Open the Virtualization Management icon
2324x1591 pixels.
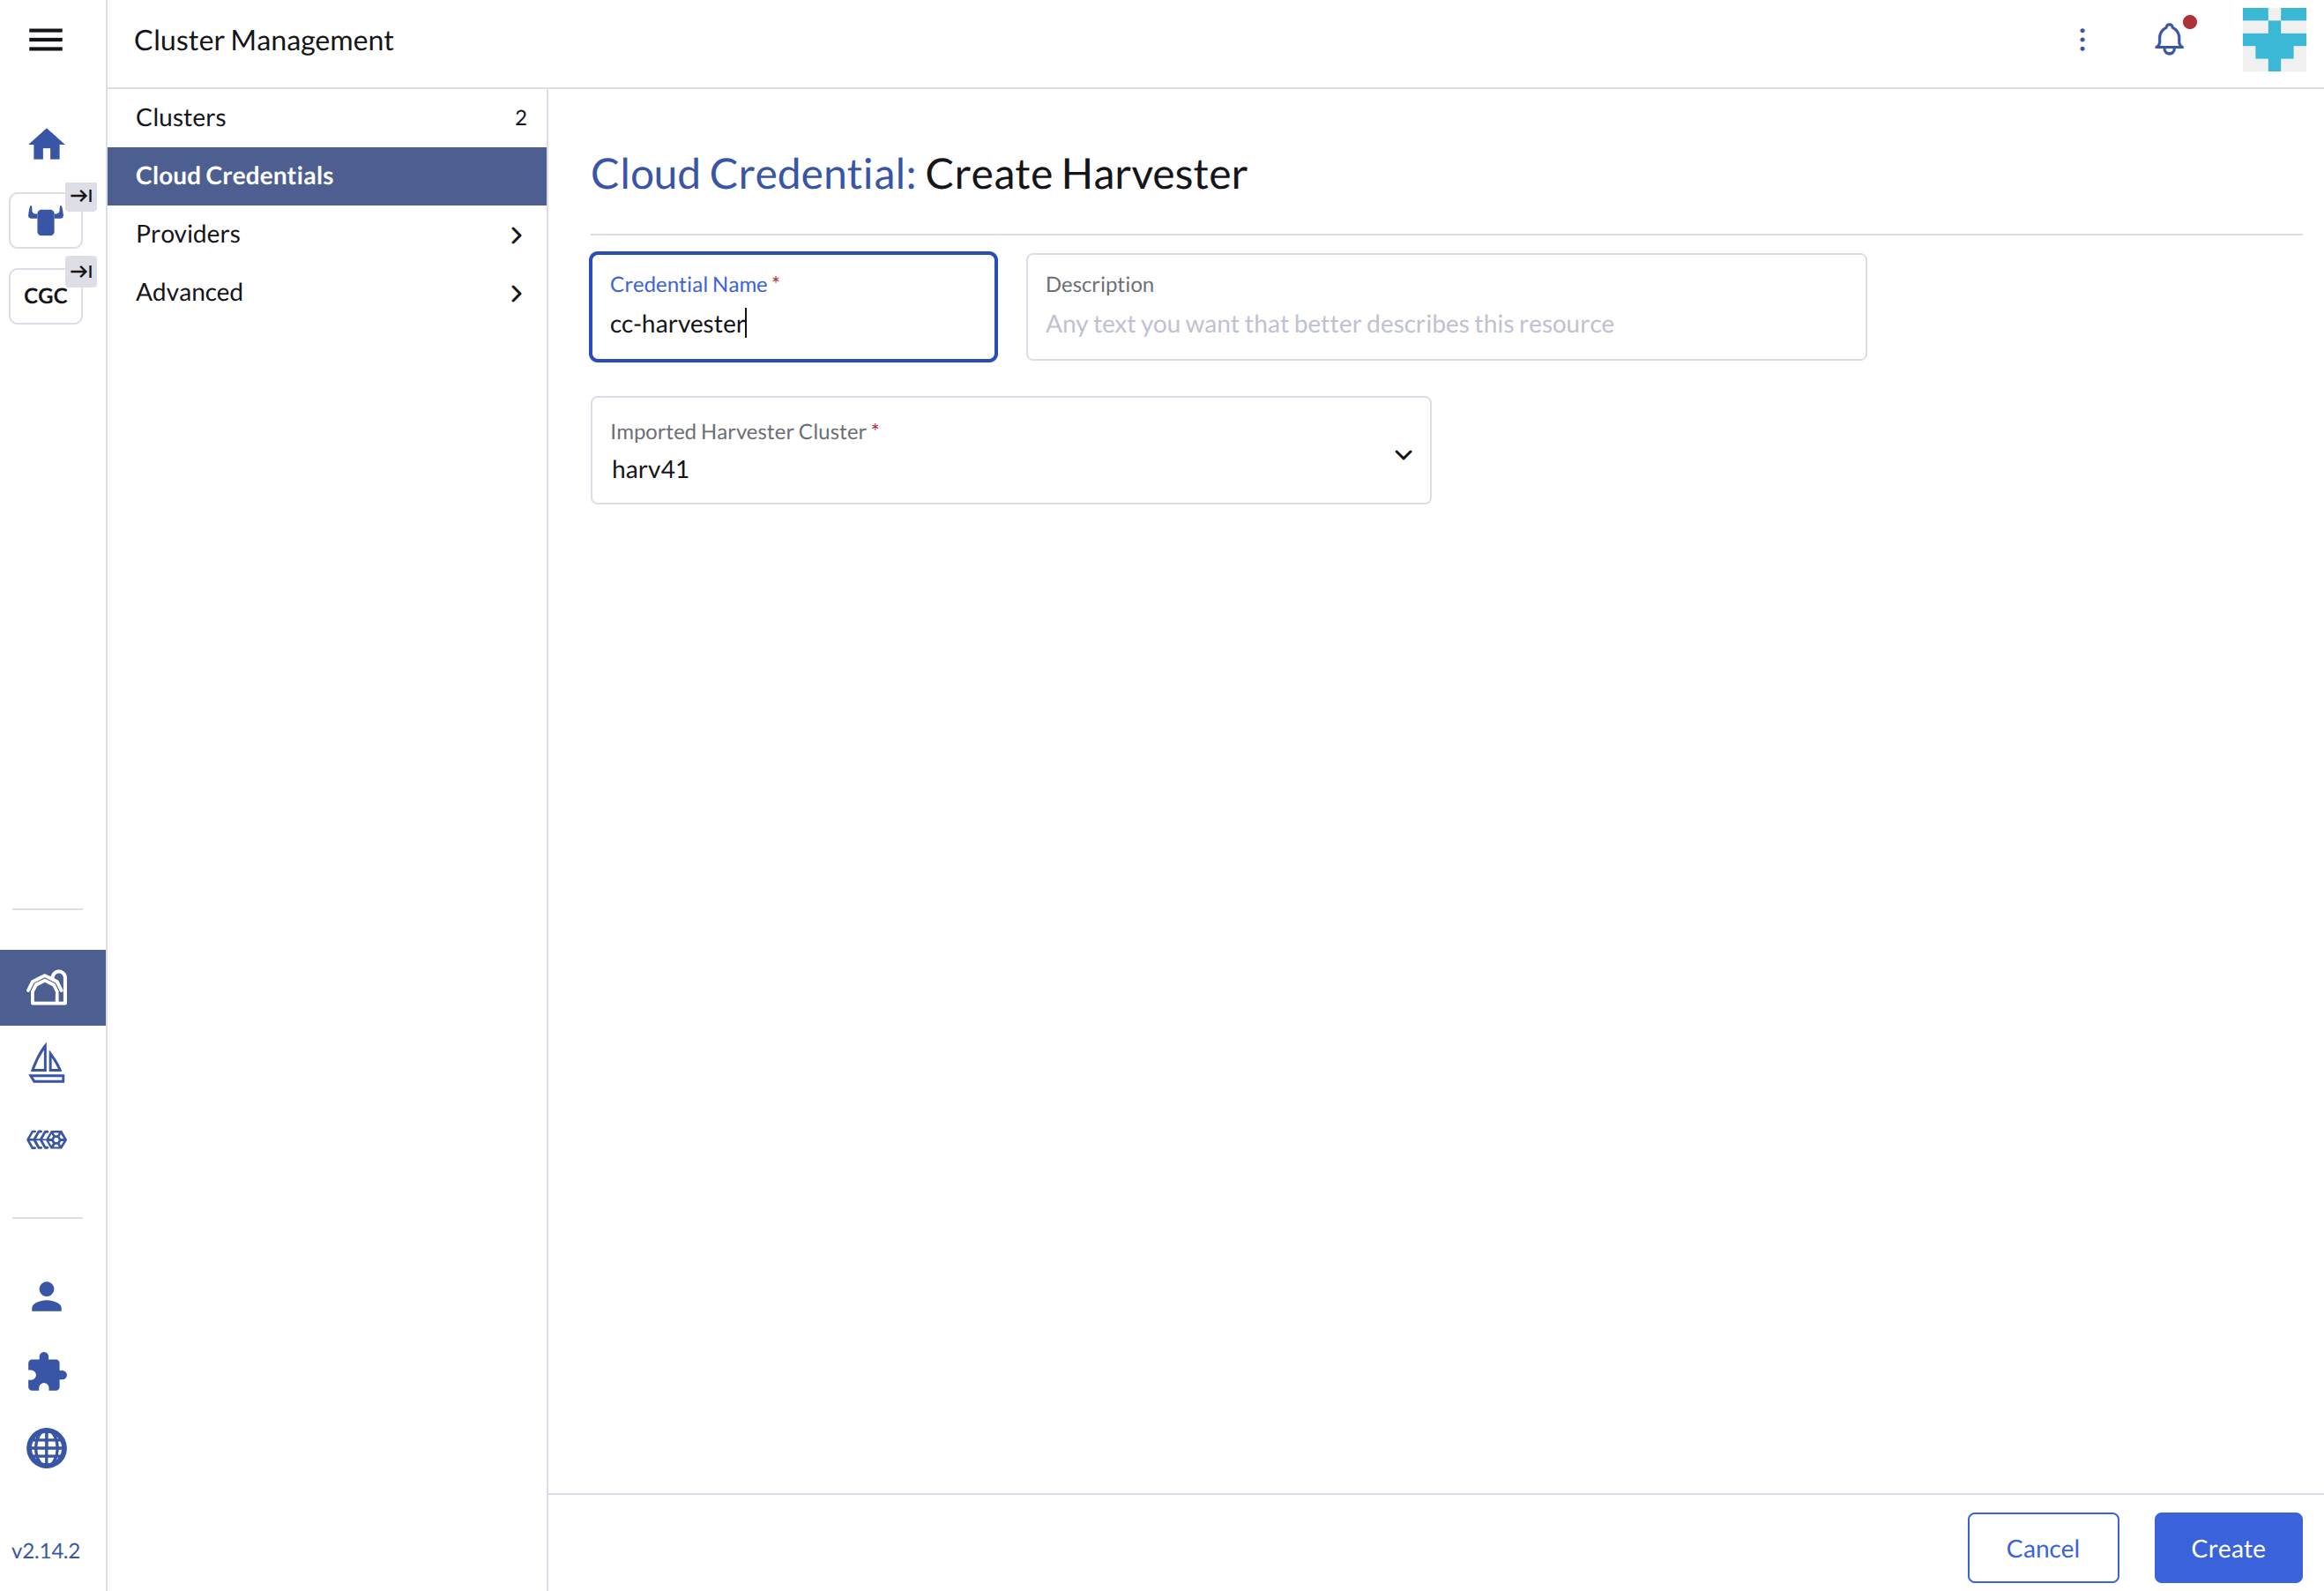pyautogui.click(x=46, y=1139)
